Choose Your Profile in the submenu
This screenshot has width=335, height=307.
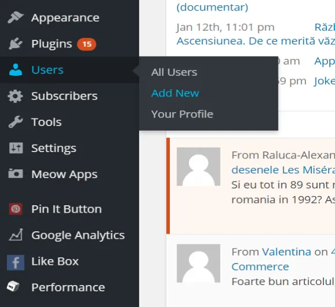coord(182,114)
